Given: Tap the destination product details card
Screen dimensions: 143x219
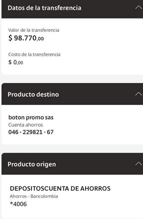Looking at the screenshot, I should coord(72,124).
